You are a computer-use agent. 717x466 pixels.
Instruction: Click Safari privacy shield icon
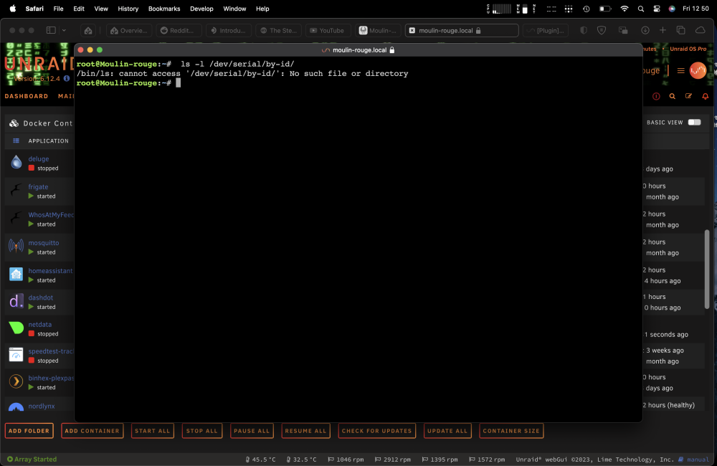click(602, 30)
